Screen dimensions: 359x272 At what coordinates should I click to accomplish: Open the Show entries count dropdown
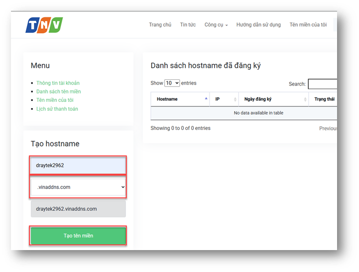pyautogui.click(x=172, y=83)
